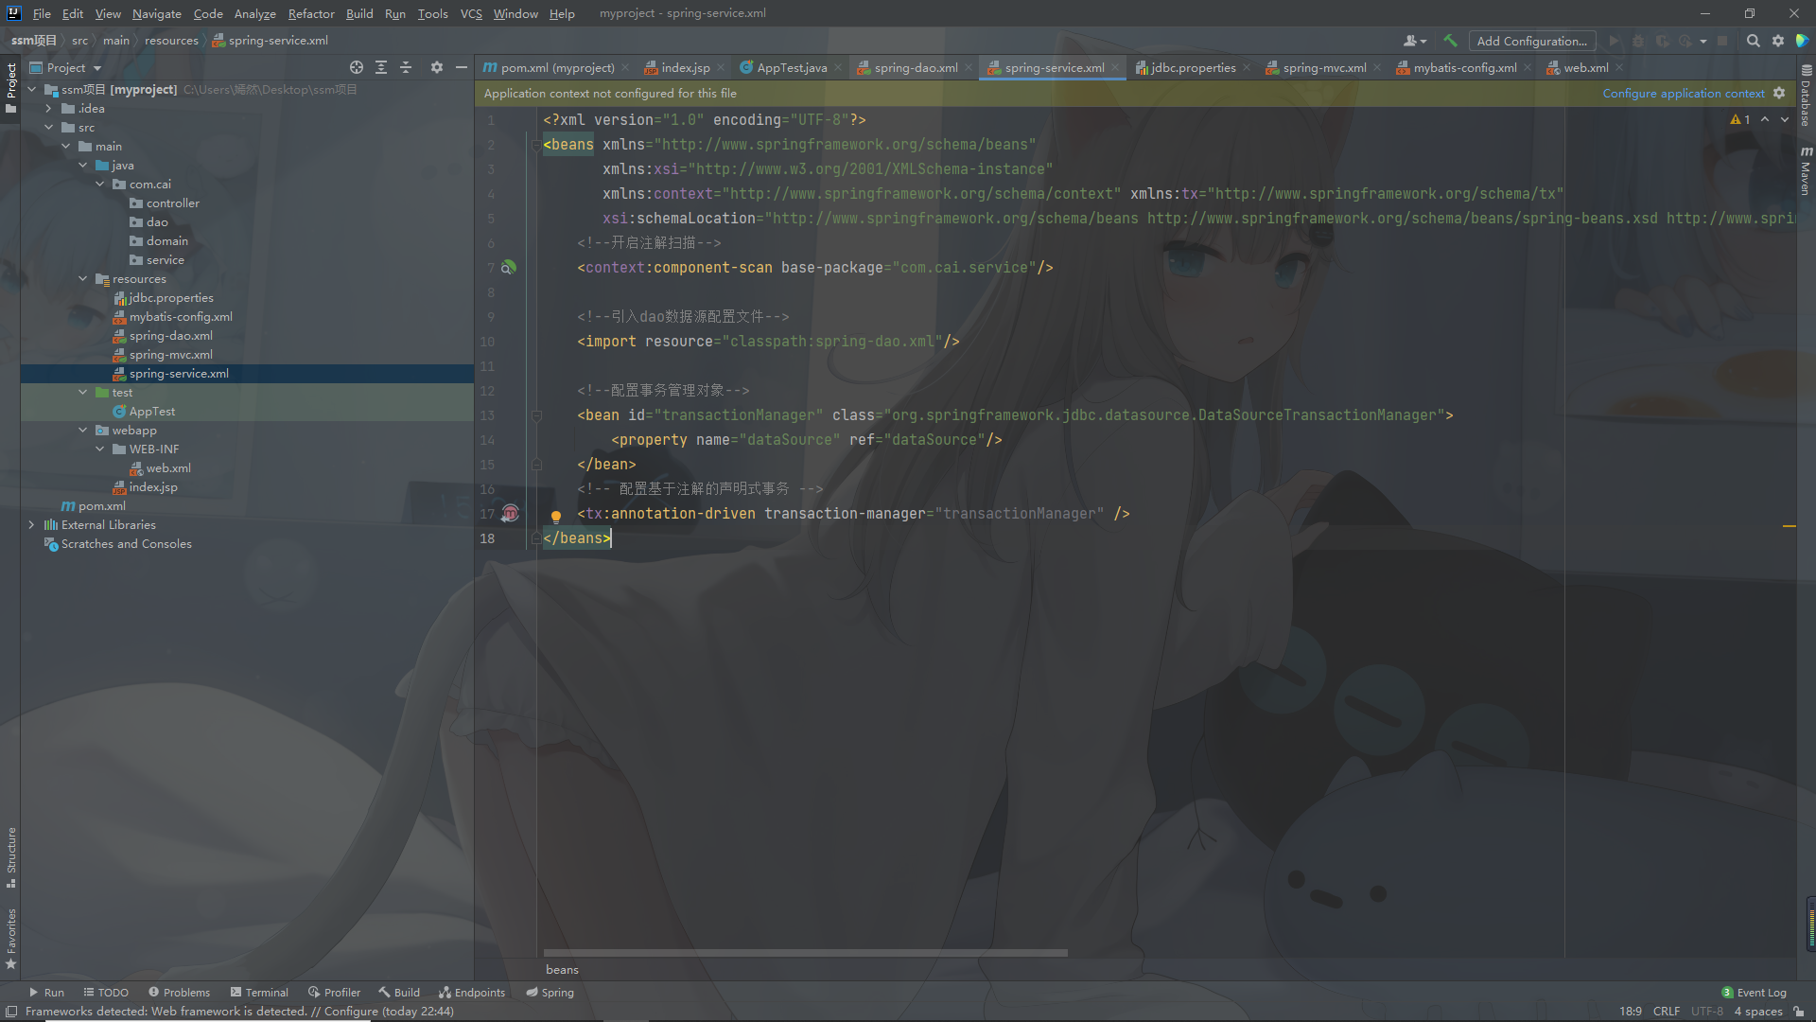1816x1022 pixels.
Task: Open IDE Settings via the toolbar gear icon
Action: pyautogui.click(x=1777, y=41)
